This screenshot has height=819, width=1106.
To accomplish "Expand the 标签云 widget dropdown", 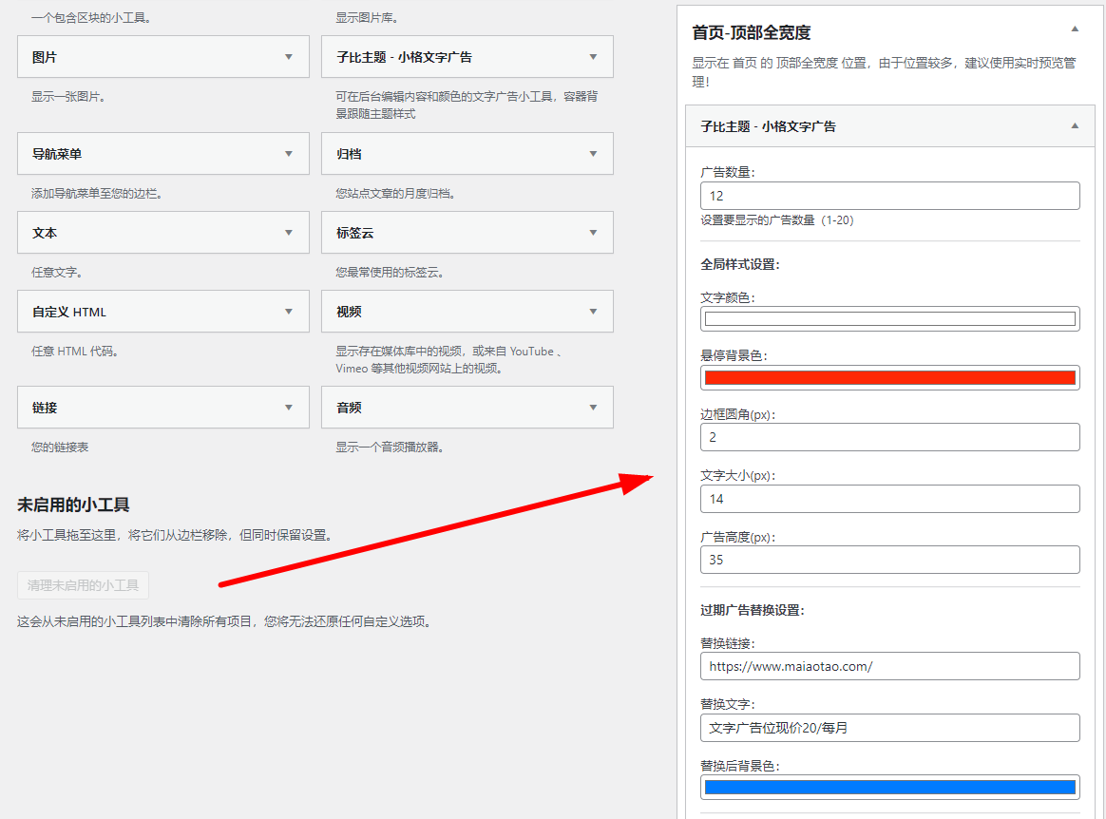I will pyautogui.click(x=593, y=232).
